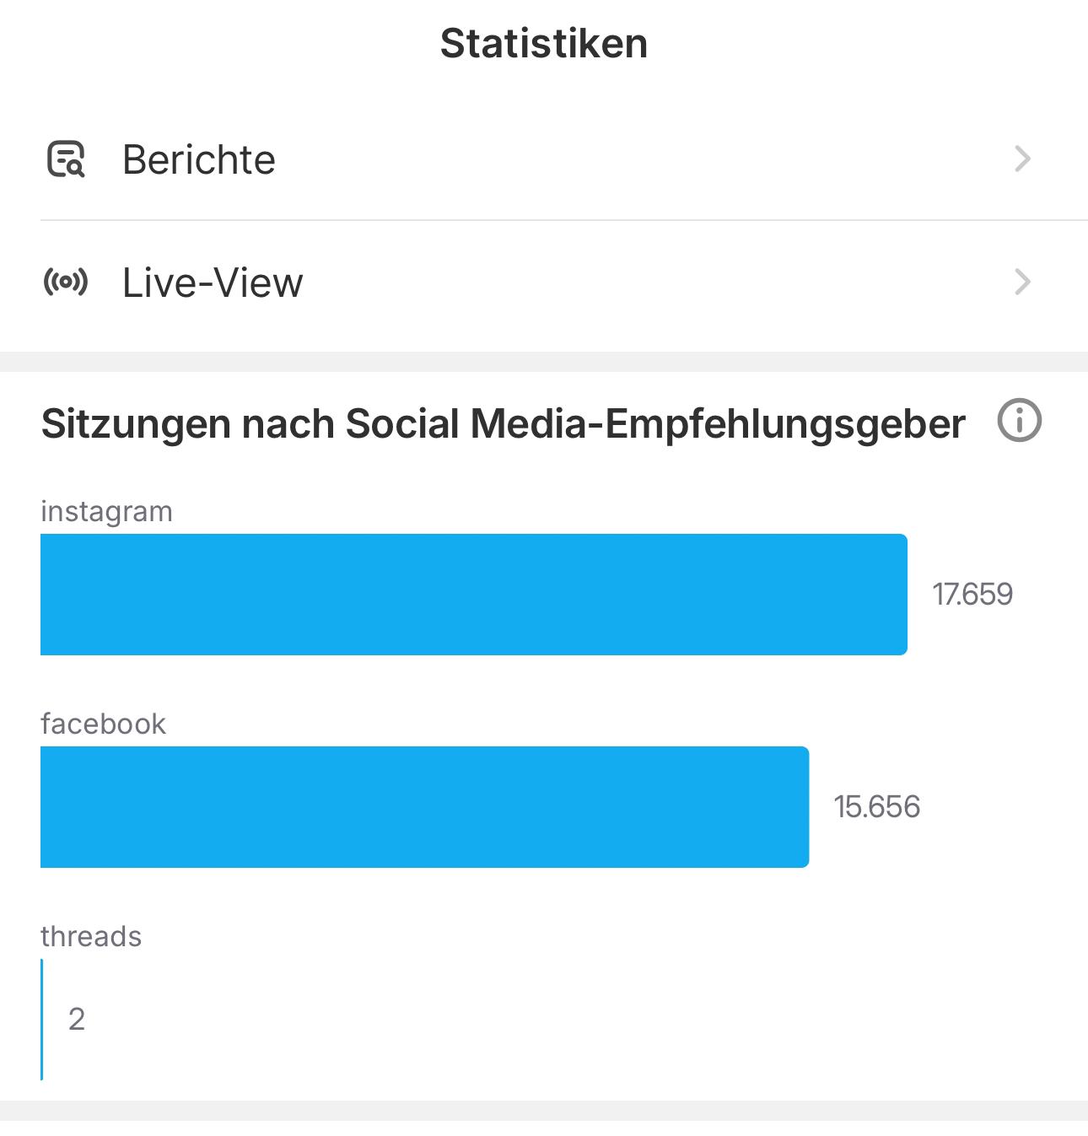Select the instagram bar in the chart
The width and height of the screenshot is (1088, 1136).
[473, 595]
